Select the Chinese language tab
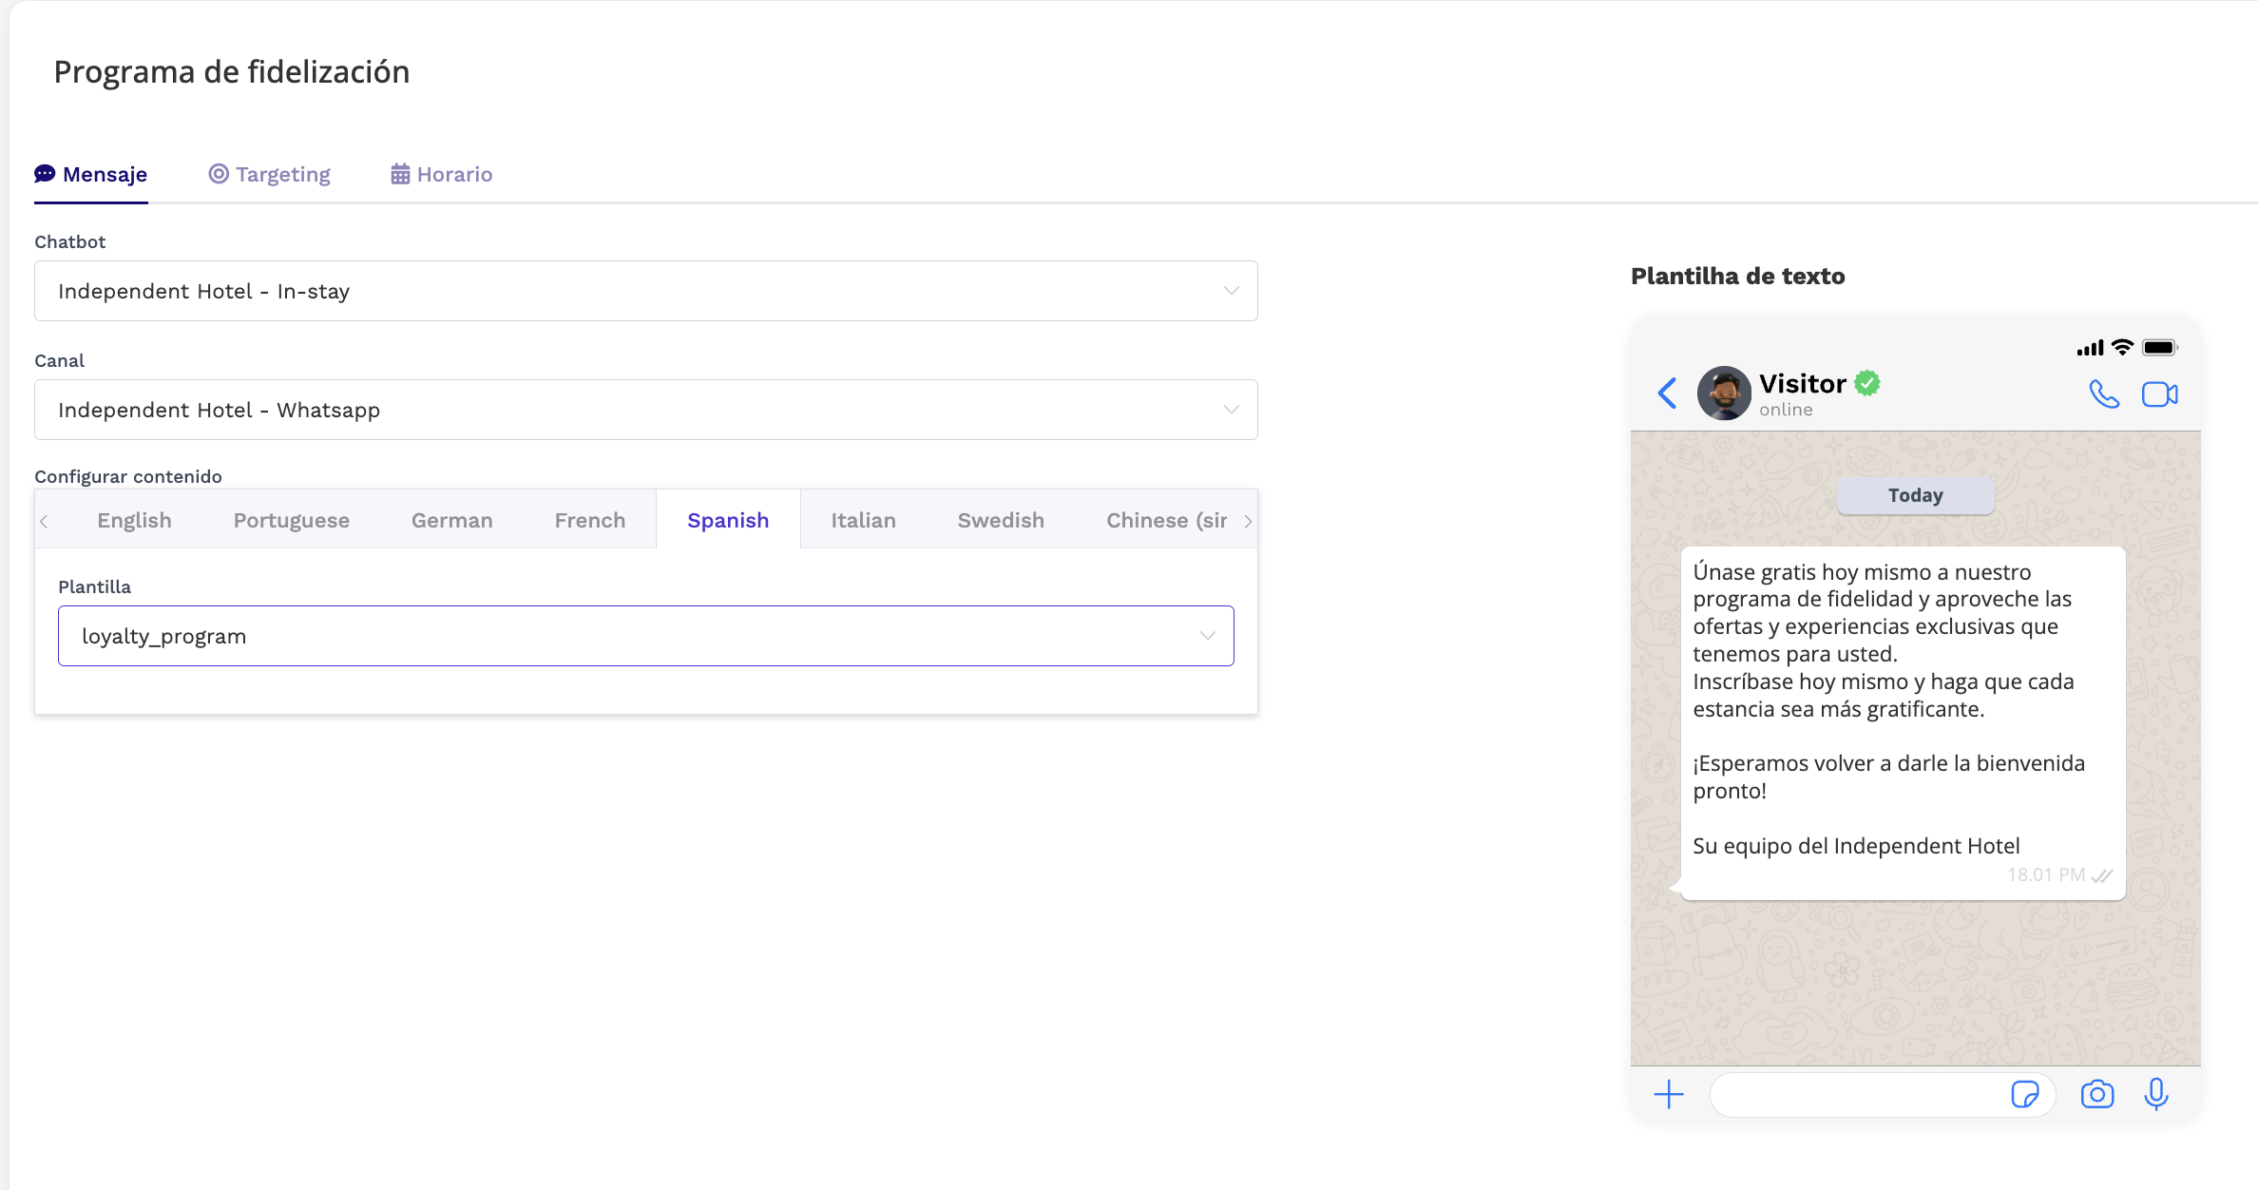The width and height of the screenshot is (2258, 1190). click(x=1166, y=520)
